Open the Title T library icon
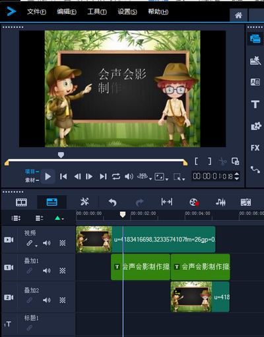This screenshot has height=337, width=264. 255,104
